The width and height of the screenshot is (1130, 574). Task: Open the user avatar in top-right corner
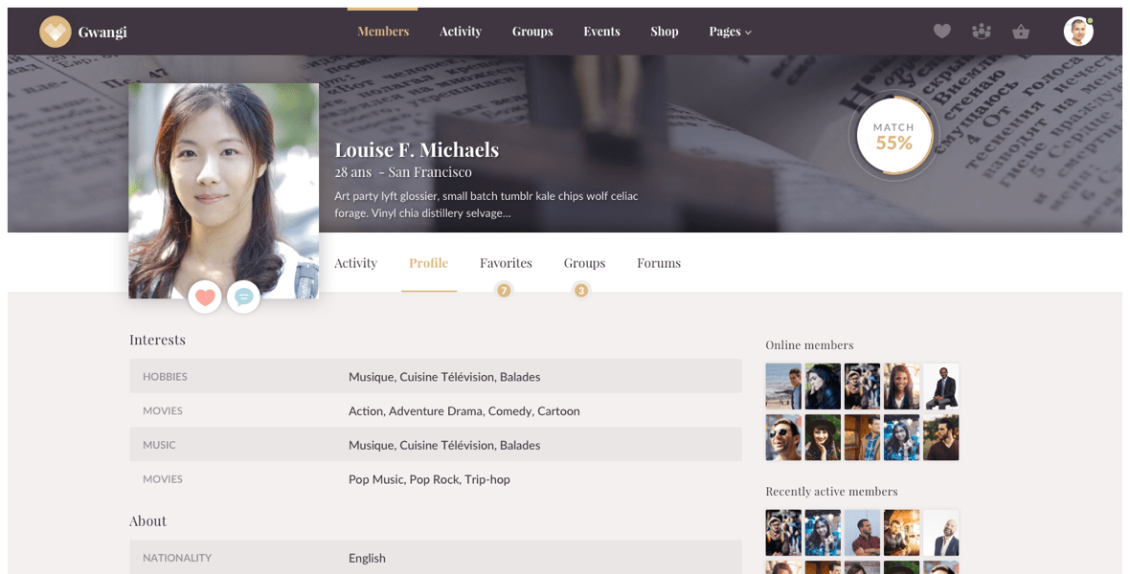point(1078,32)
